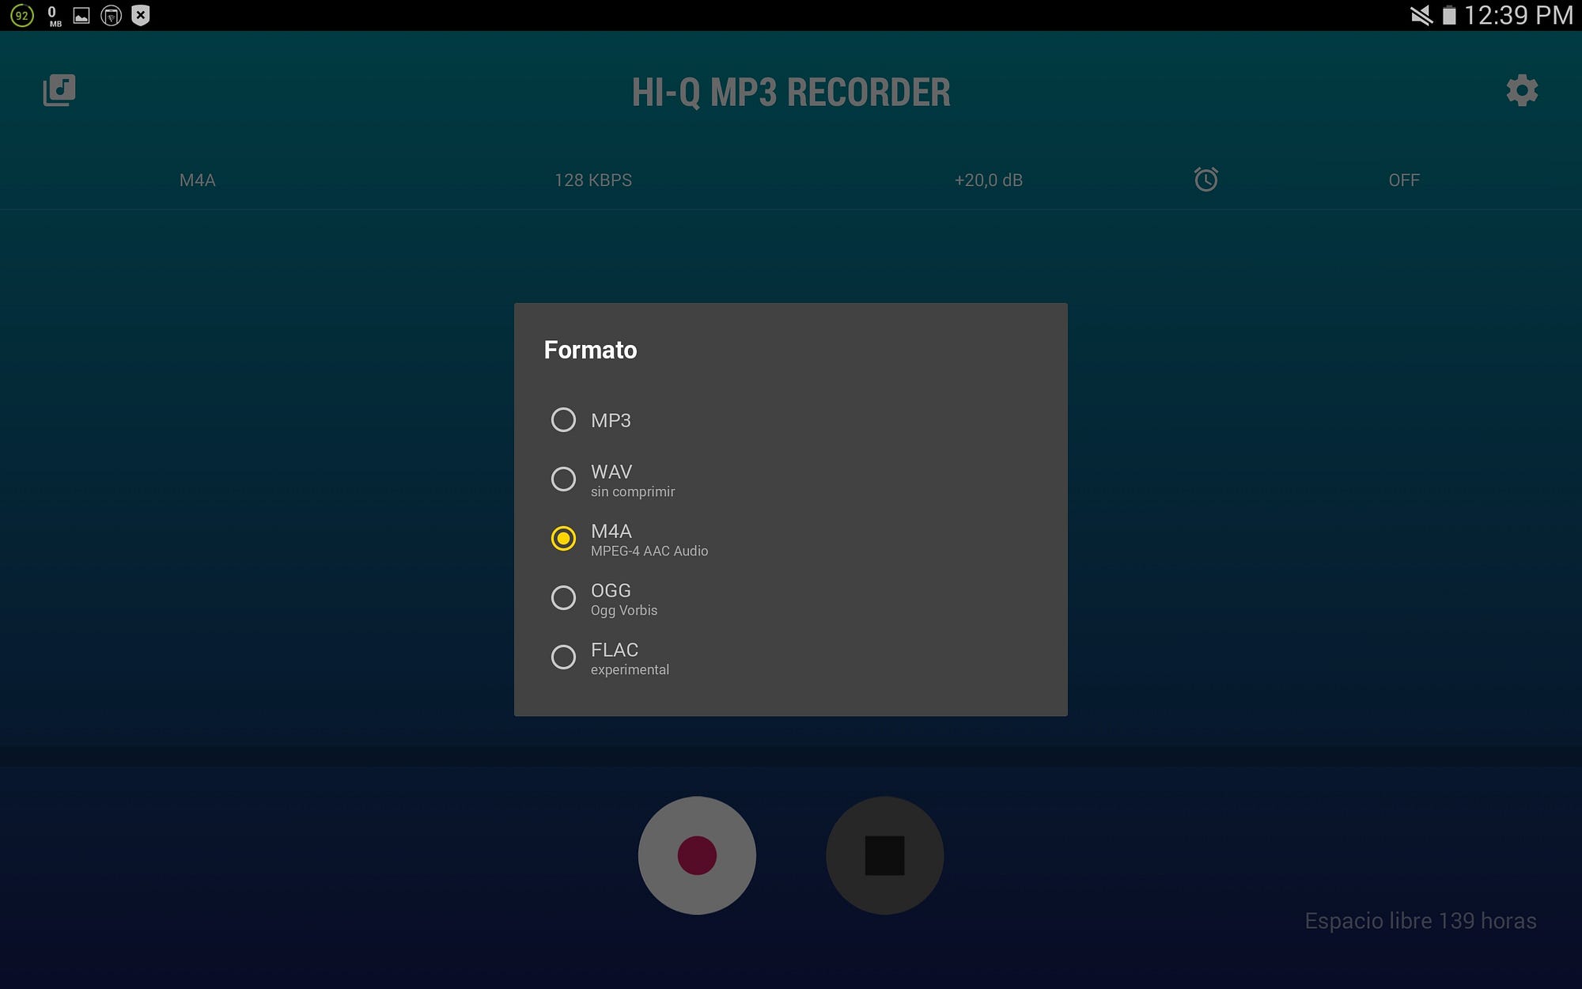Open the recordings library icon
1582x989 pixels.
point(59,90)
